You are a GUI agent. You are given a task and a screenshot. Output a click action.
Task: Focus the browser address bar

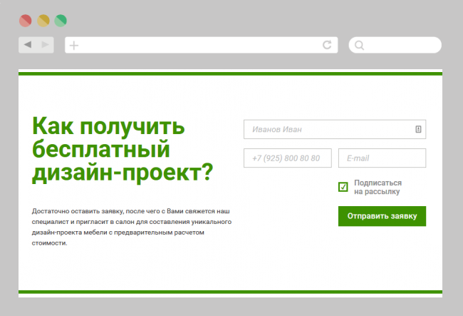coord(199,46)
